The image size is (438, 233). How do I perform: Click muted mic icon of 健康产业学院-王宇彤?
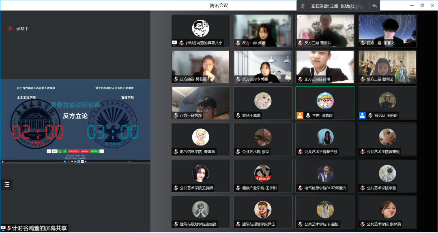coord(238,188)
